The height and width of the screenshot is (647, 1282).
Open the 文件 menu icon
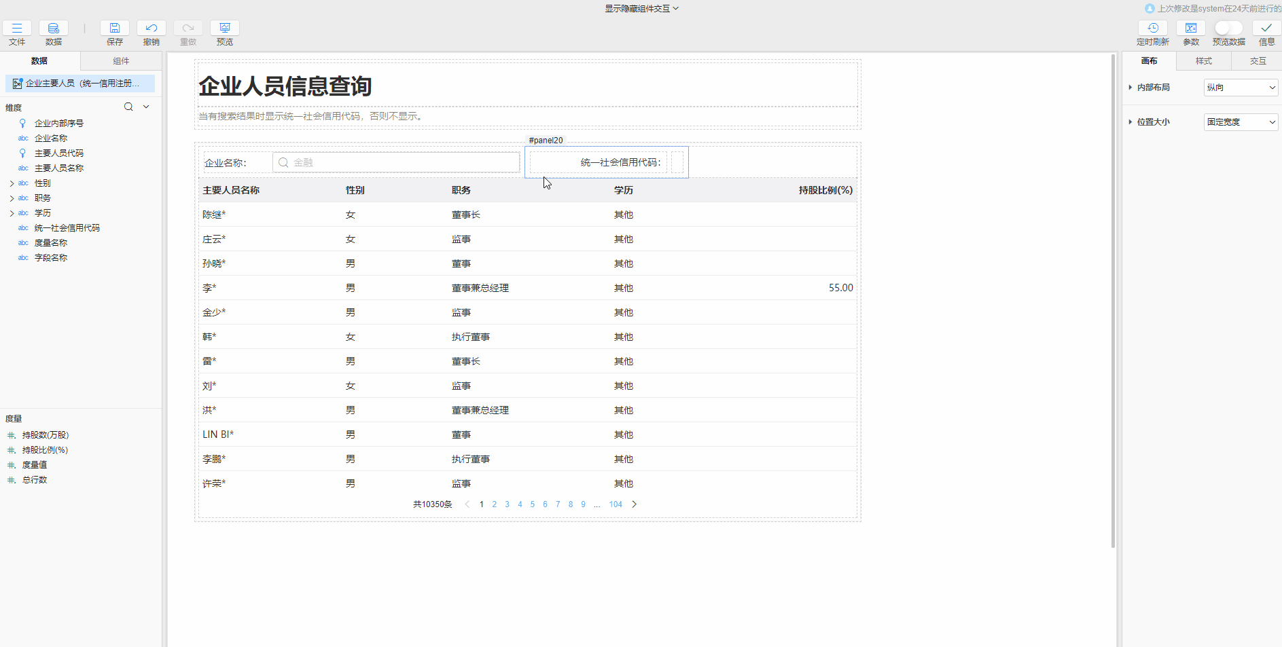coord(17,29)
